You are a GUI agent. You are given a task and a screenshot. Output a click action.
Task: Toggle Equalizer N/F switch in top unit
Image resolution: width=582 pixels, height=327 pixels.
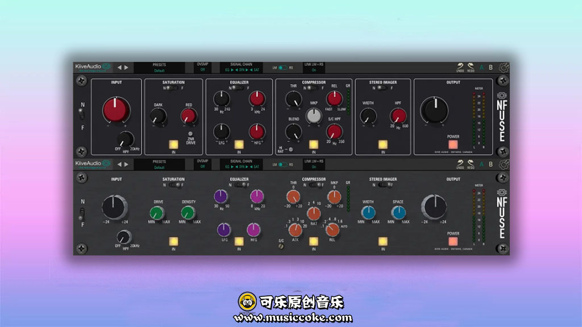[x=238, y=88]
